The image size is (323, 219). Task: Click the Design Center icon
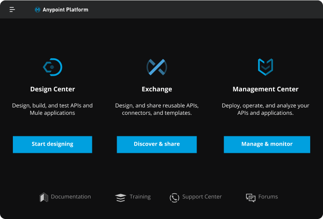[x=52, y=67]
